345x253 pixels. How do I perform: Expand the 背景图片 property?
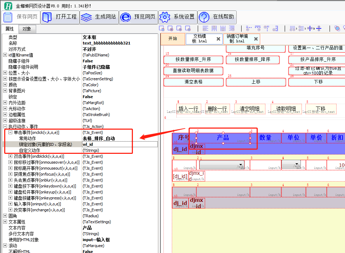[x=5, y=90]
